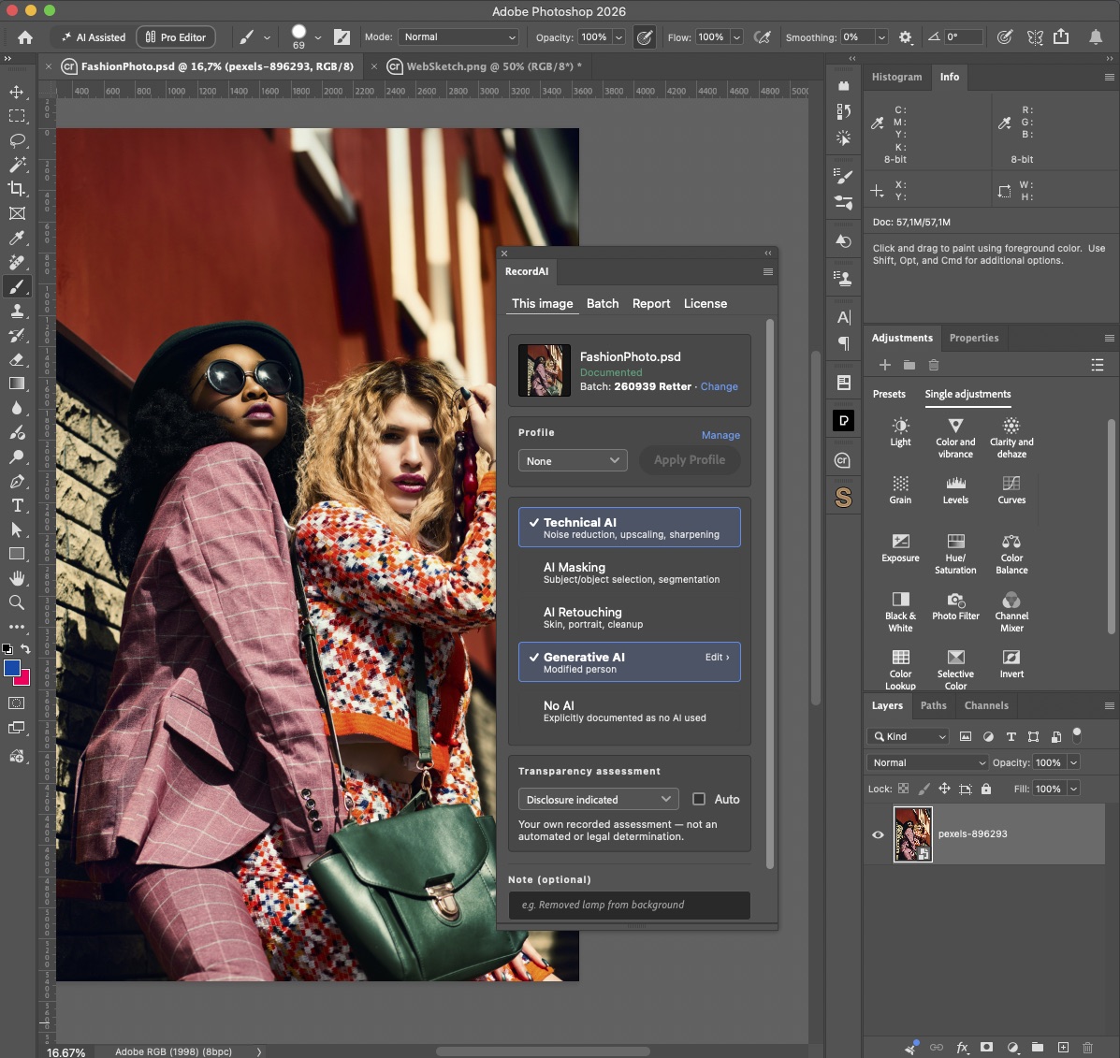Image resolution: width=1120 pixels, height=1058 pixels.
Task: Click layer styles fx icon
Action: click(962, 1048)
